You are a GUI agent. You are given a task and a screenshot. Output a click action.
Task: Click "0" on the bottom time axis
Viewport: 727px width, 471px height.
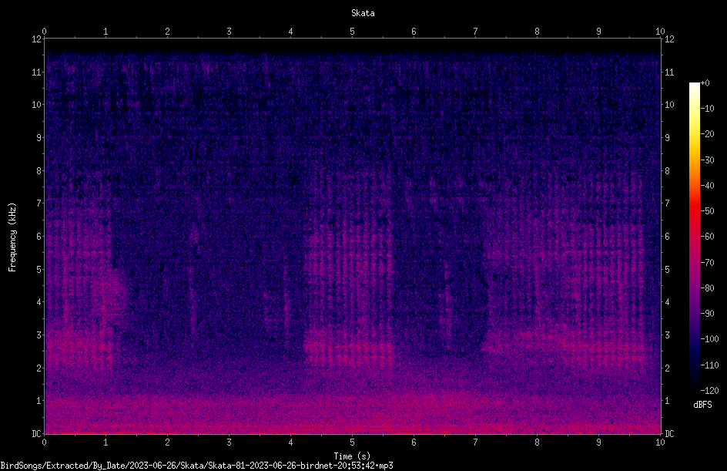click(x=44, y=442)
